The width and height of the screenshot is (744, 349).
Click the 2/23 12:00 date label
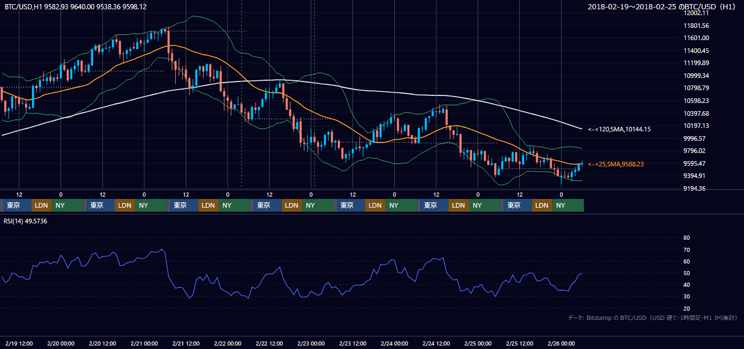tap(353, 343)
